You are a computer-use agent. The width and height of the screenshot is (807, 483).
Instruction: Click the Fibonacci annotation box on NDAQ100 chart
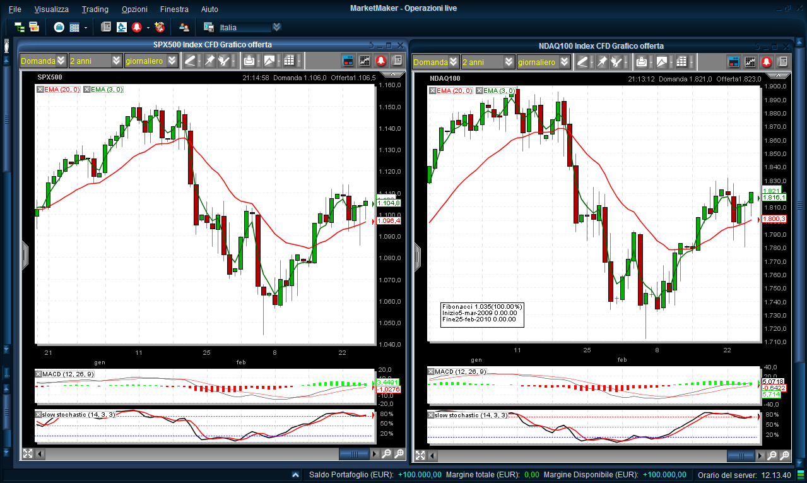tap(483, 313)
